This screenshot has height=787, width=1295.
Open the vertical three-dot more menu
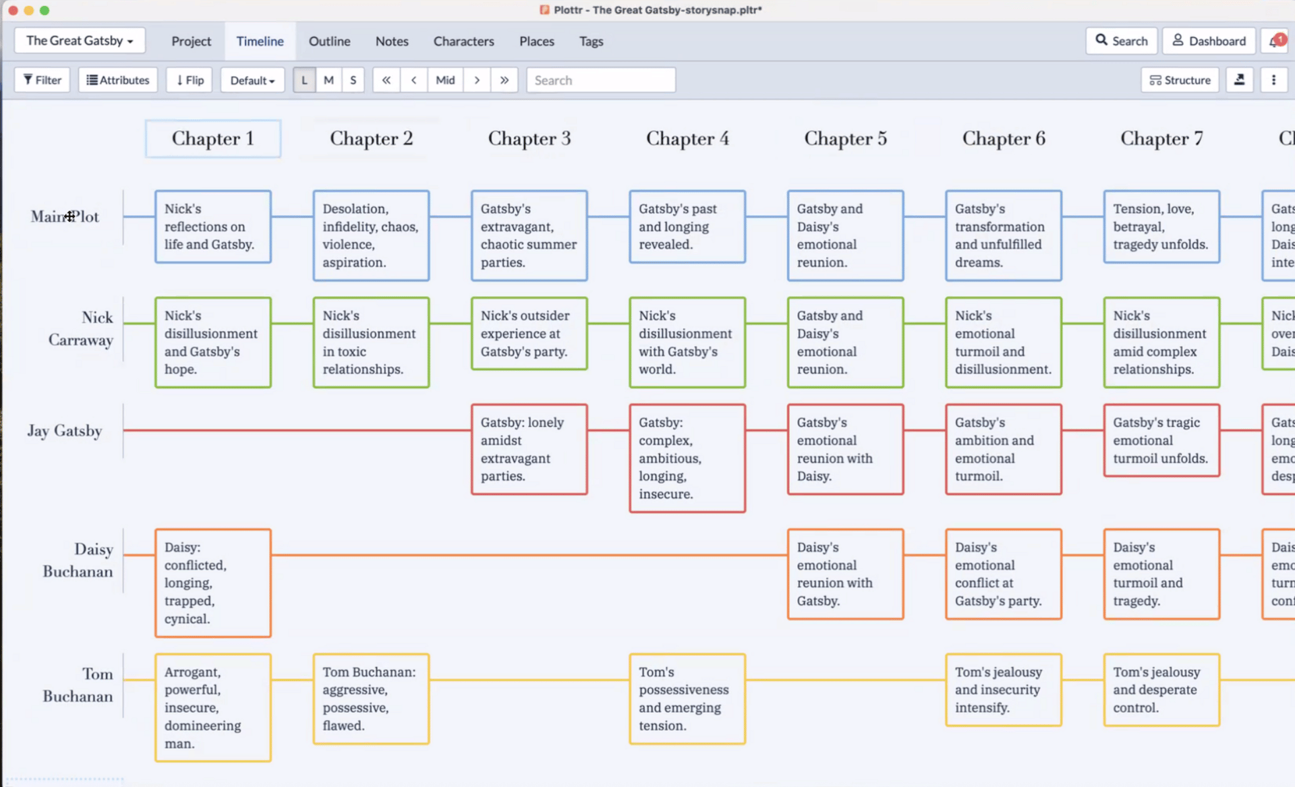(x=1273, y=80)
